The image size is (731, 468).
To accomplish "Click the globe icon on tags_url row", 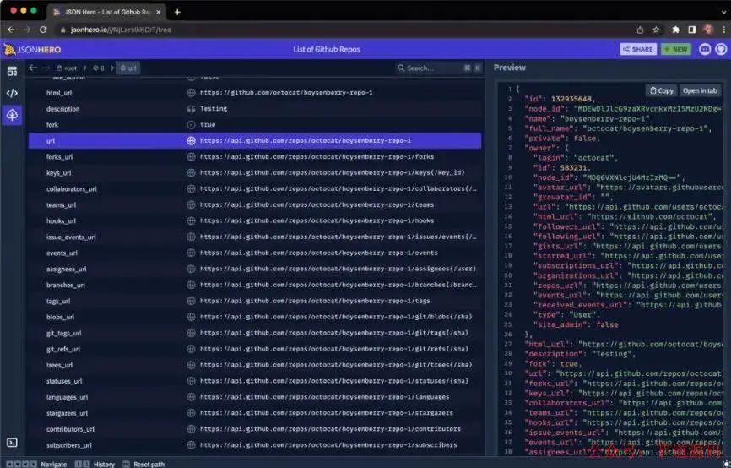I will (191, 301).
